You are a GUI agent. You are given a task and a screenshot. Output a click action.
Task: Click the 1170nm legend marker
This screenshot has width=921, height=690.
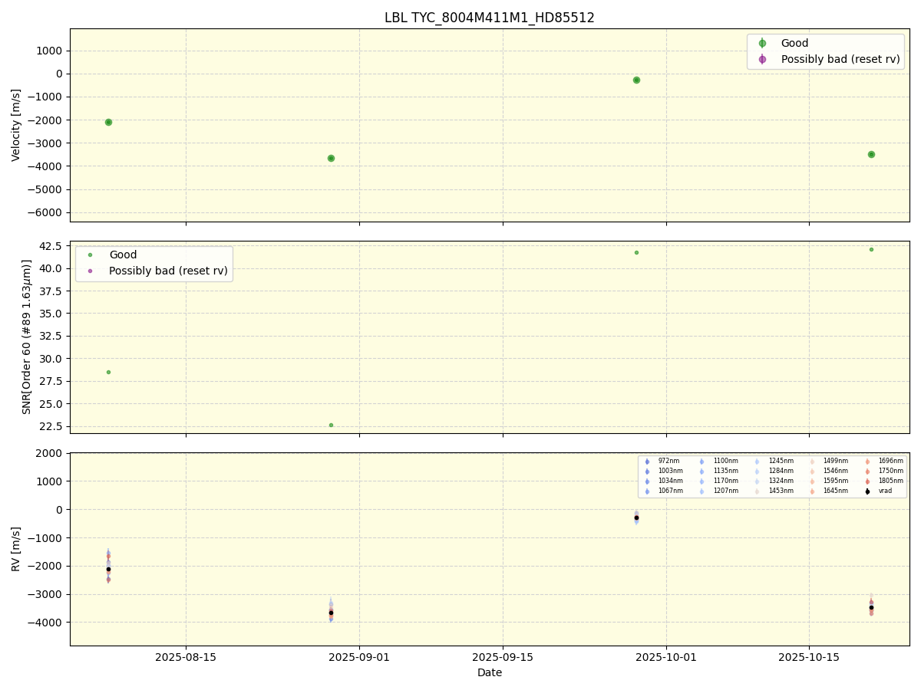click(701, 481)
